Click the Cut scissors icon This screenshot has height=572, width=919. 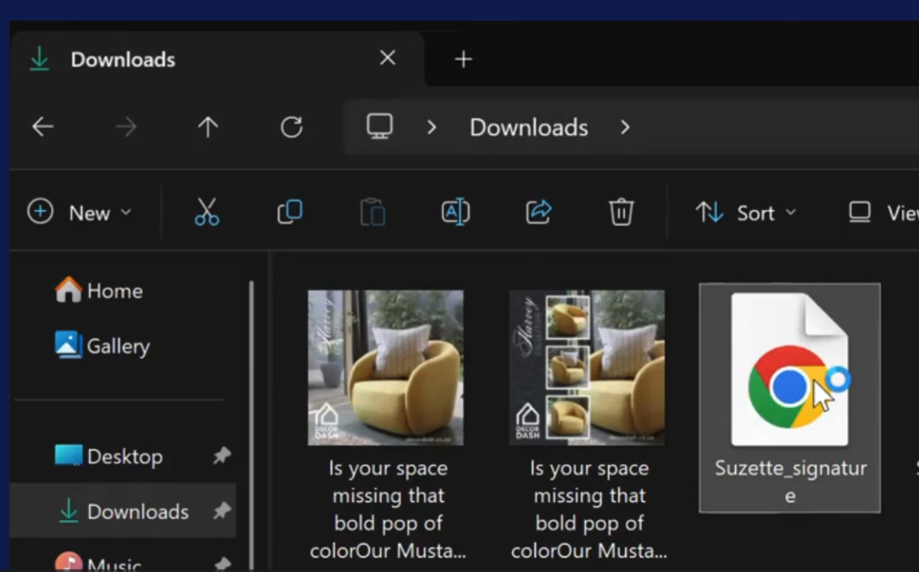pos(207,212)
